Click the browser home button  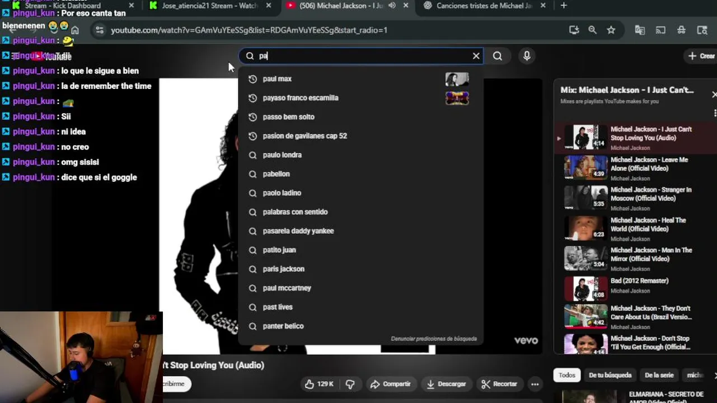pyautogui.click(x=75, y=30)
